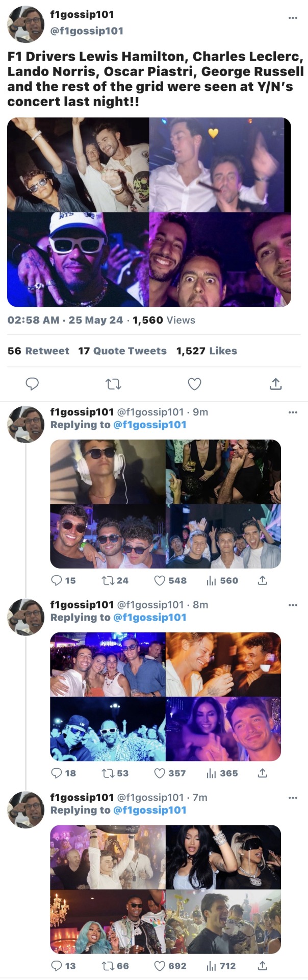Screen dimensions: 308x980
Task: Click the @f1gossip101 mention in the first reply
Action: click(x=150, y=425)
